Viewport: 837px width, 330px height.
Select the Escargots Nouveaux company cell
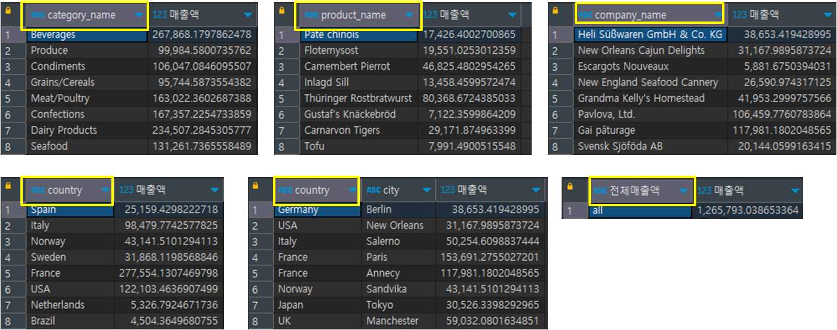click(650, 66)
